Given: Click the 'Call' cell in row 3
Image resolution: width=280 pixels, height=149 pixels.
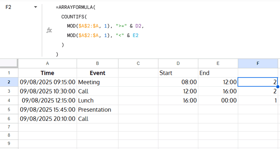Looking at the screenshot, I should pyautogui.click(x=97, y=91).
